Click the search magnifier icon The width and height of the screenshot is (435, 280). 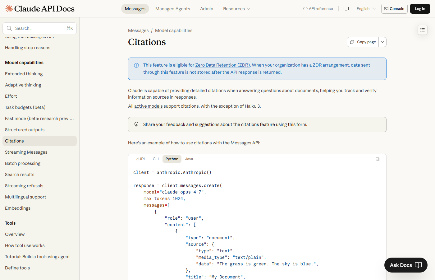point(9,28)
